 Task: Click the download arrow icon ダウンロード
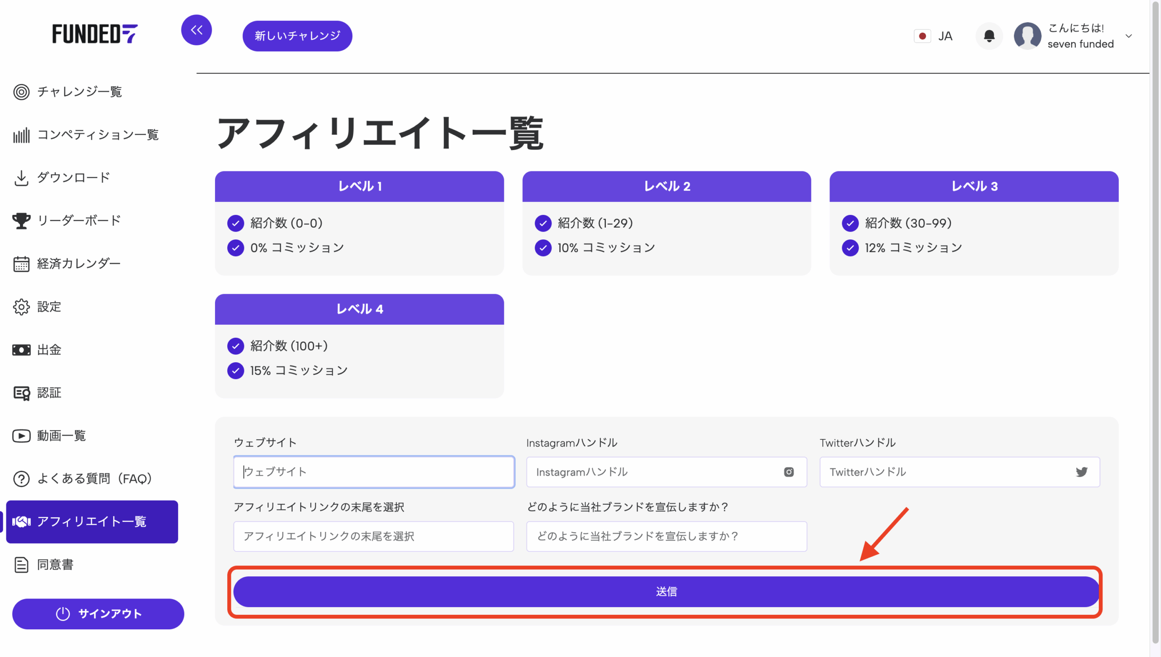click(x=21, y=178)
